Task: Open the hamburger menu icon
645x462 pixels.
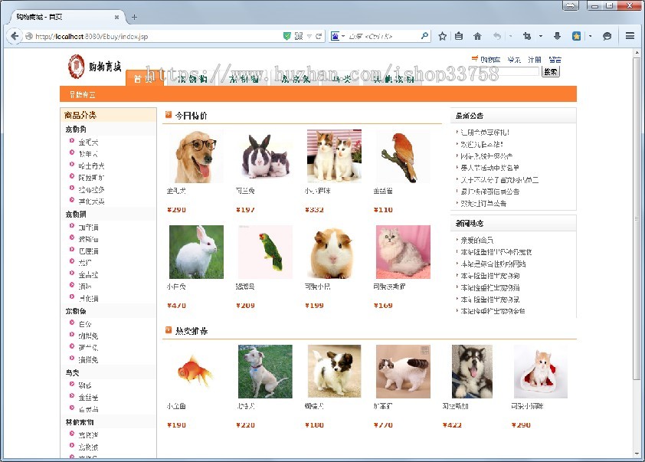Action: coord(630,35)
